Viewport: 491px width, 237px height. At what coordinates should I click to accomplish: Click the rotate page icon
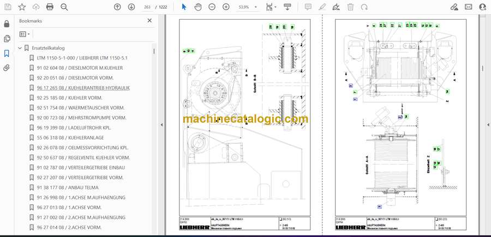pyautogui.click(x=364, y=7)
